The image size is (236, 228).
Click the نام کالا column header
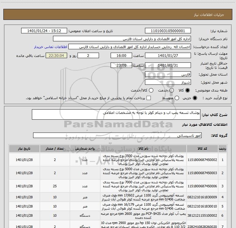click(x=143, y=149)
